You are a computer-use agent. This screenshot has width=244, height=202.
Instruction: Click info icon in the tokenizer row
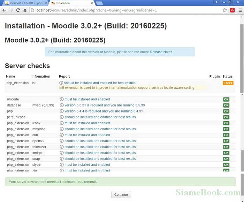62,147
